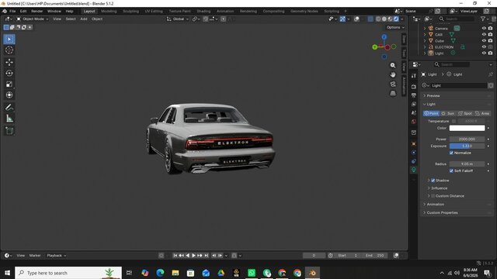This screenshot has width=497, height=279.
Task: Select the Add Cube tool
Action: click(9, 131)
